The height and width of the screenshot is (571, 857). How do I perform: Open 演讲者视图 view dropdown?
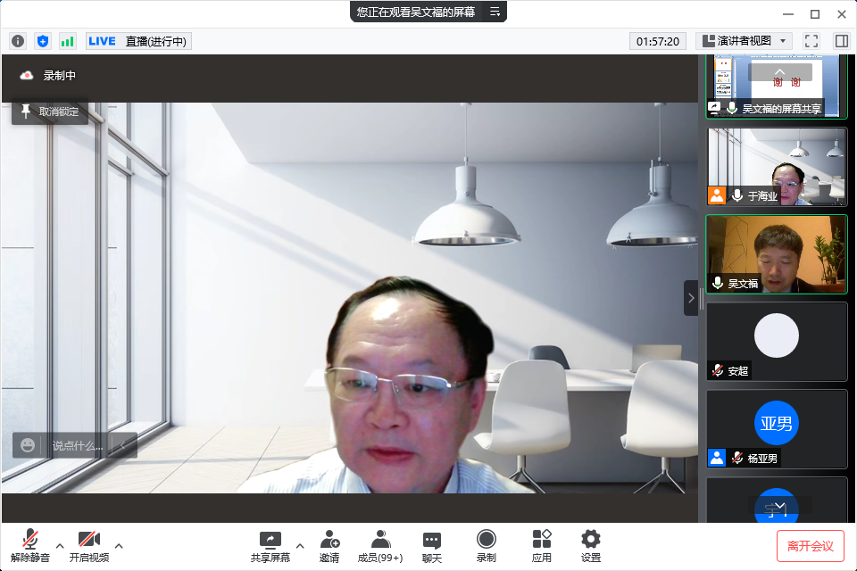pos(744,41)
